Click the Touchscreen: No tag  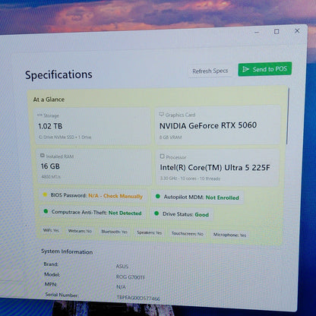tap(188, 234)
